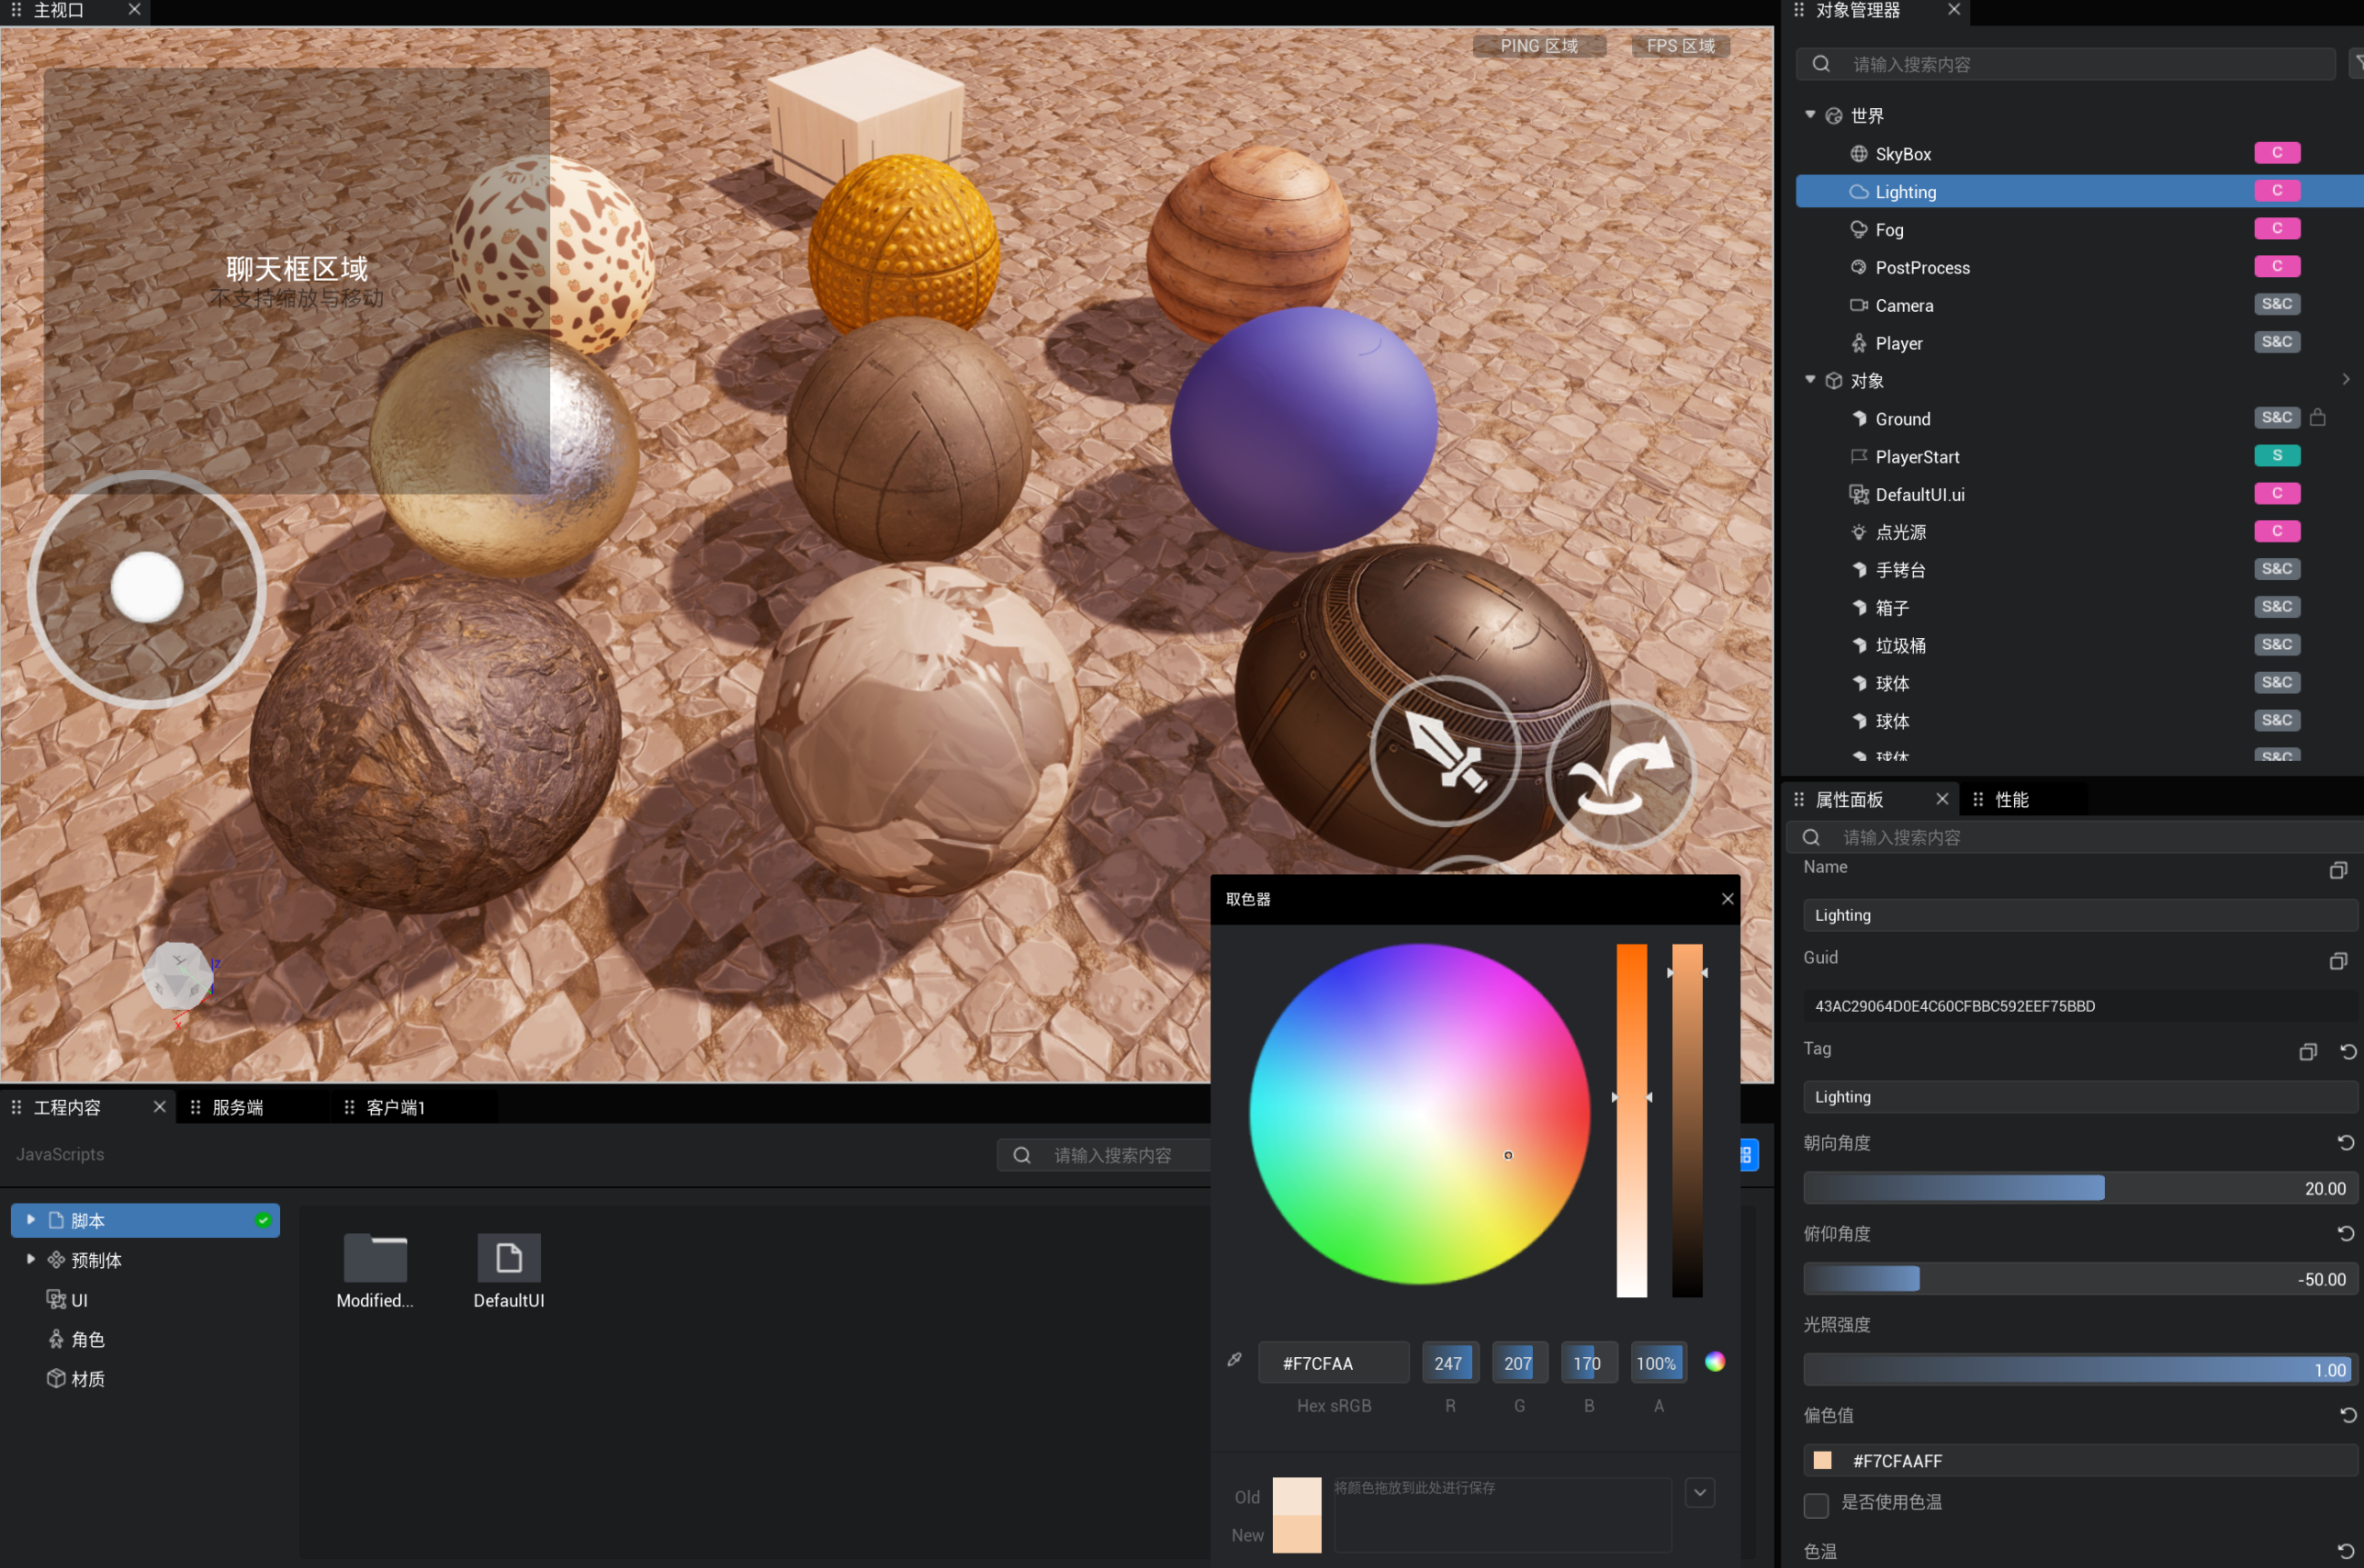Copy the Tag property value
This screenshot has height=1568, width=2364.
tap(2308, 1052)
